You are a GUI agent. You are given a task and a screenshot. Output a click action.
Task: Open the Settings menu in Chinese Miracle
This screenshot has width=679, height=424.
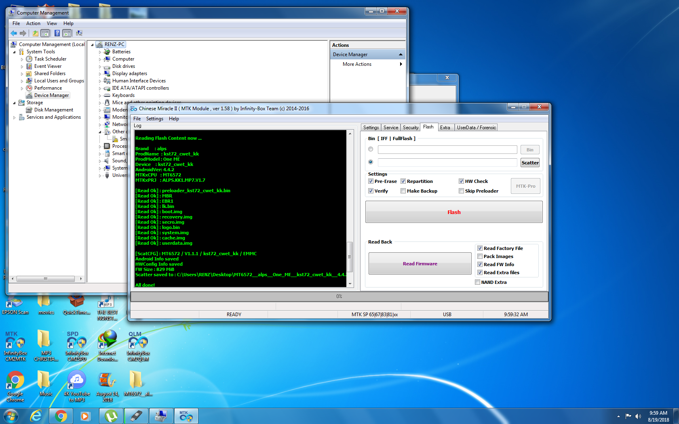(x=155, y=119)
